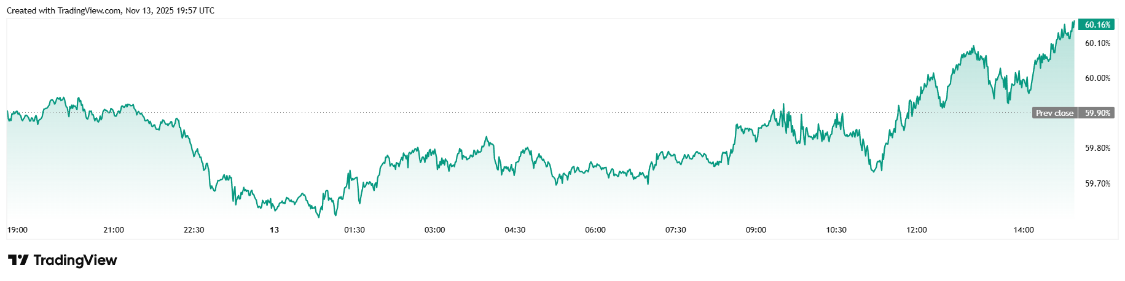This screenshot has width=1125, height=281.
Task: Select the 01:30 time axis label
Action: 355,230
